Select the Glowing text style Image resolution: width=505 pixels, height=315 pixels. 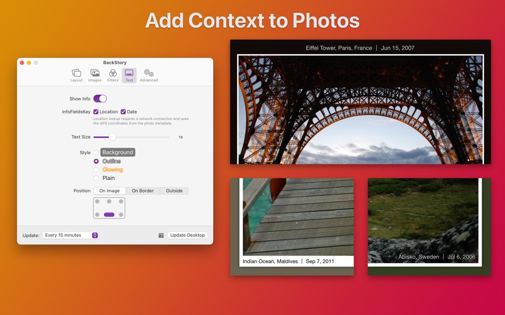tap(96, 169)
